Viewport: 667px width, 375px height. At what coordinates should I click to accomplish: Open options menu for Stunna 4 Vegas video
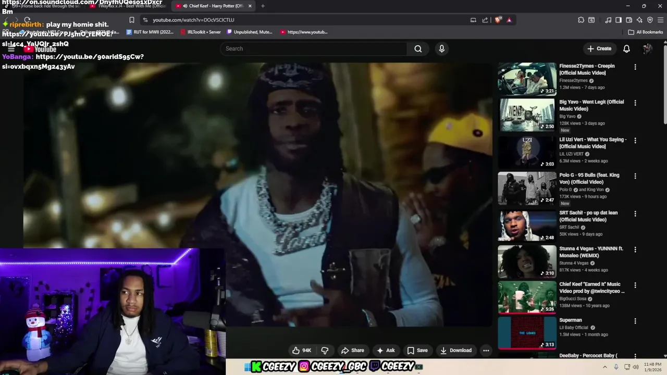(635, 249)
